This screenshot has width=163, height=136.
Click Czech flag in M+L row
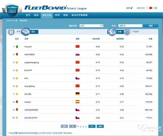point(77,78)
